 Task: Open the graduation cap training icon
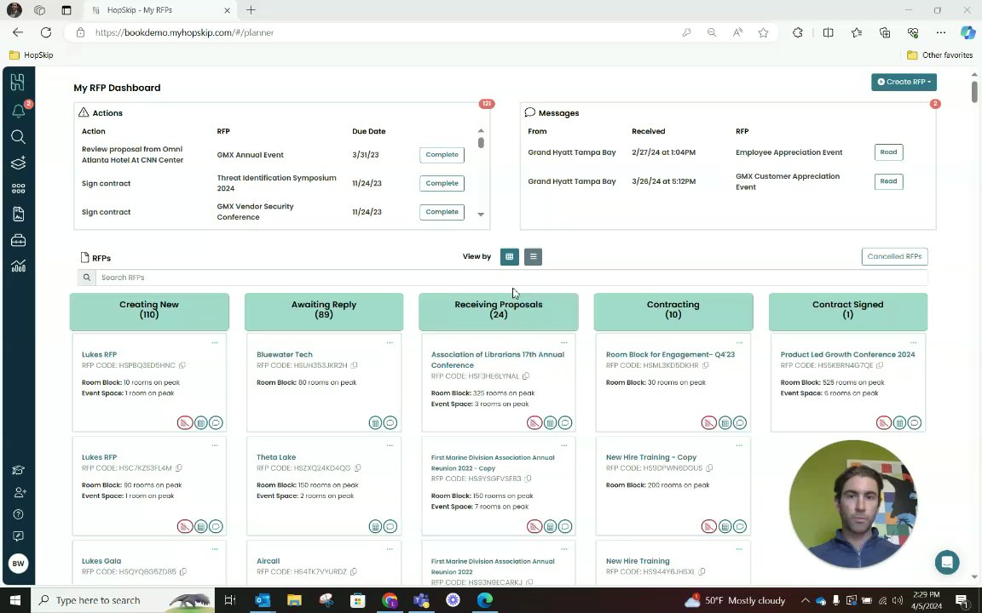[x=18, y=470]
